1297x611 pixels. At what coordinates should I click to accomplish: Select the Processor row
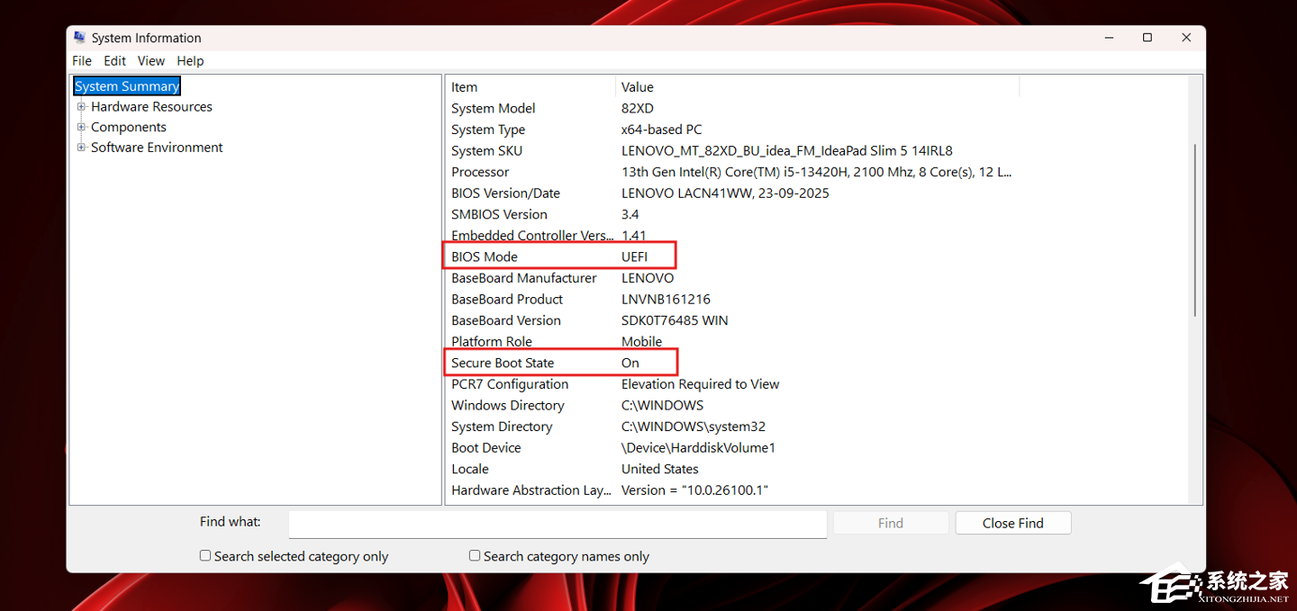point(732,172)
